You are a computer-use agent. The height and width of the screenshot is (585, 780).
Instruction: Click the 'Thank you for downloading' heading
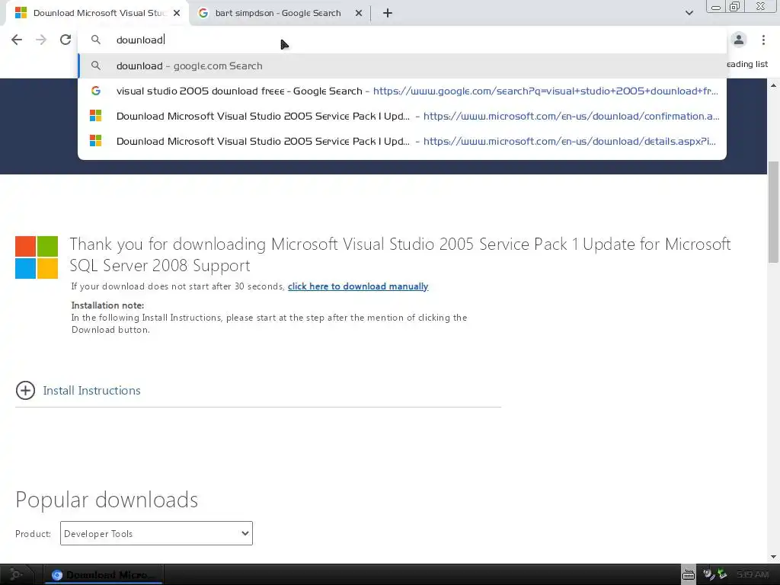coord(400,254)
